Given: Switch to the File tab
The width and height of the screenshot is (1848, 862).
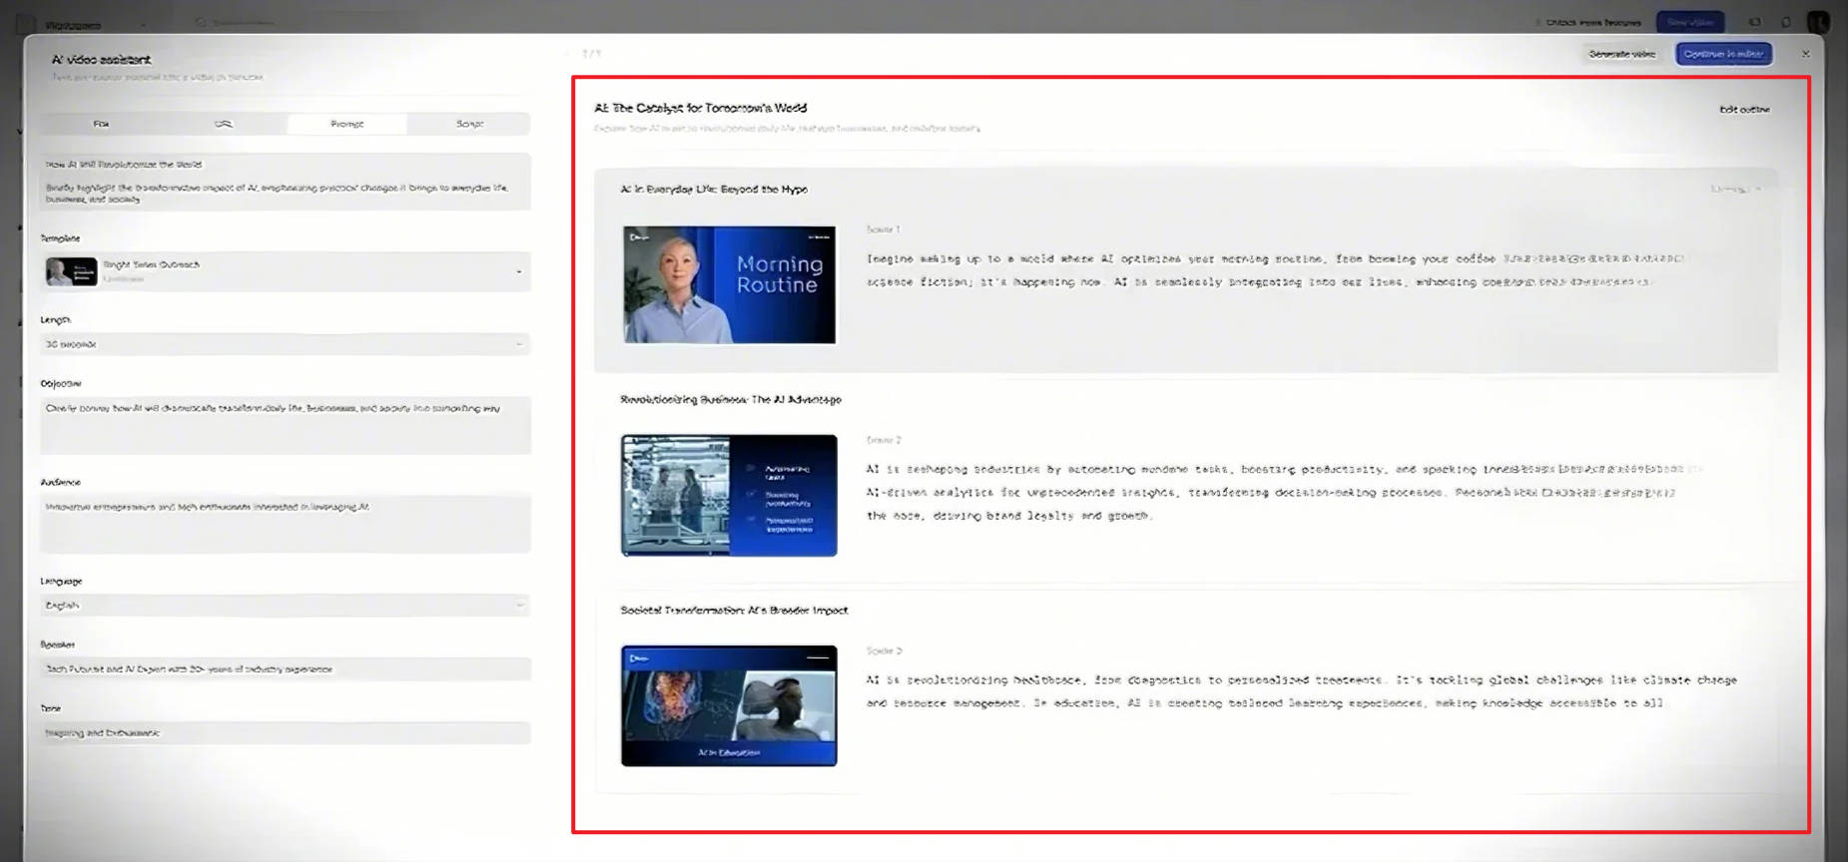Looking at the screenshot, I should [x=101, y=124].
